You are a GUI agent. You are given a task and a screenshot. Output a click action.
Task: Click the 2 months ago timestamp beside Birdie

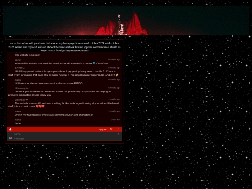[114, 111]
